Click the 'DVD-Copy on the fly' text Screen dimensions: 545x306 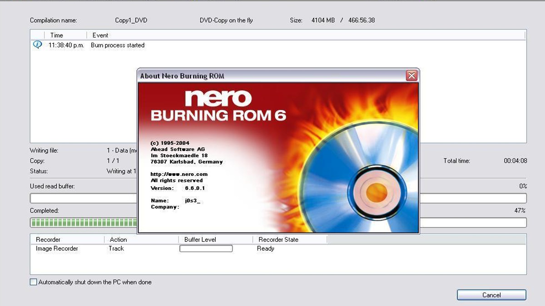[x=226, y=20]
